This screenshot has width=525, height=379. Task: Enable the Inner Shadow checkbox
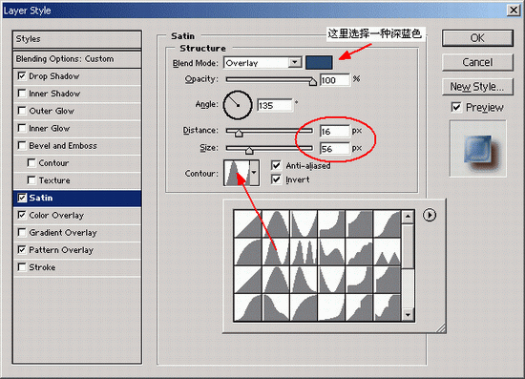pos(22,93)
